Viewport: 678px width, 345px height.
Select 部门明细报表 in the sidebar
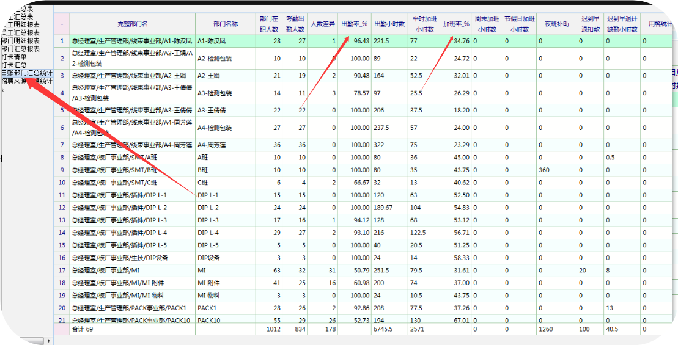20,41
